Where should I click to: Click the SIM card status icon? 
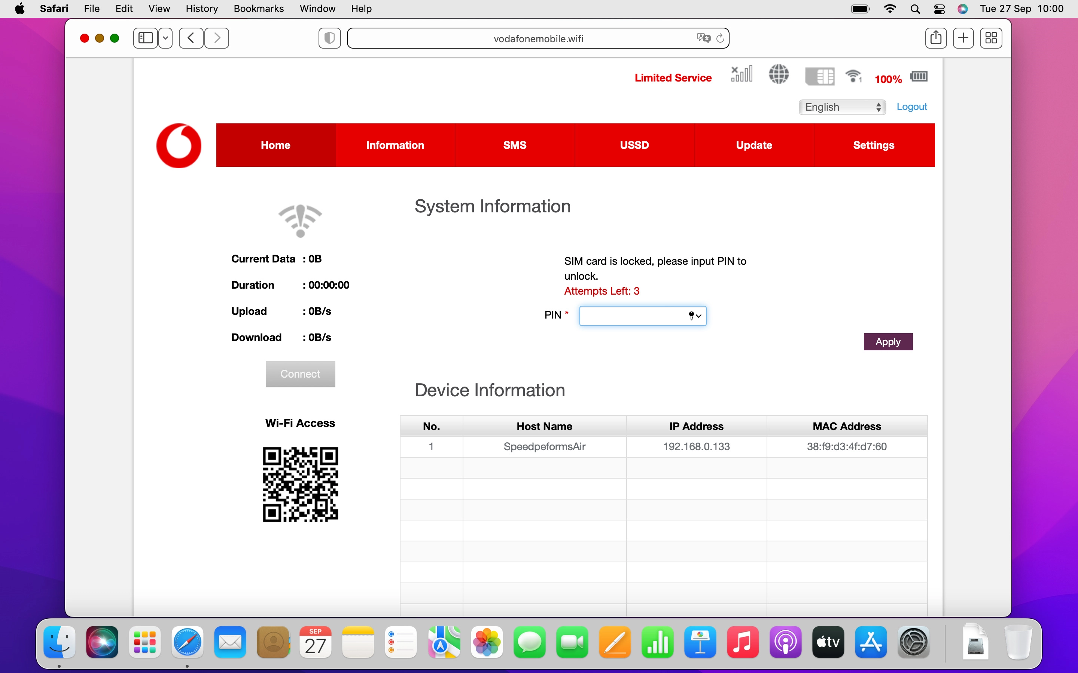coord(819,76)
